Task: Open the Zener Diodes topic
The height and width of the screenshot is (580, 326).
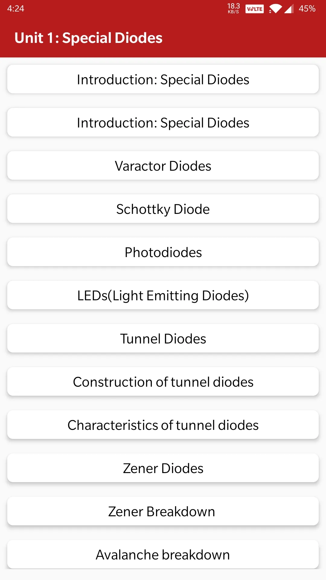Action: coord(163,468)
